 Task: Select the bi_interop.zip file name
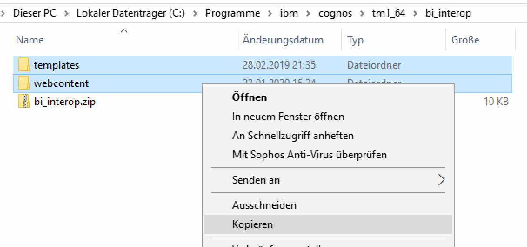(64, 102)
